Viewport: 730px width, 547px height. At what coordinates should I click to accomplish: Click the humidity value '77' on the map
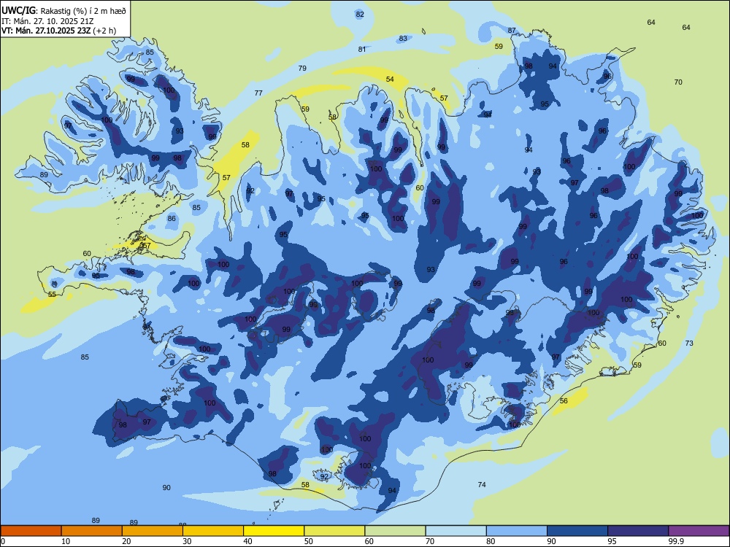pos(259,93)
